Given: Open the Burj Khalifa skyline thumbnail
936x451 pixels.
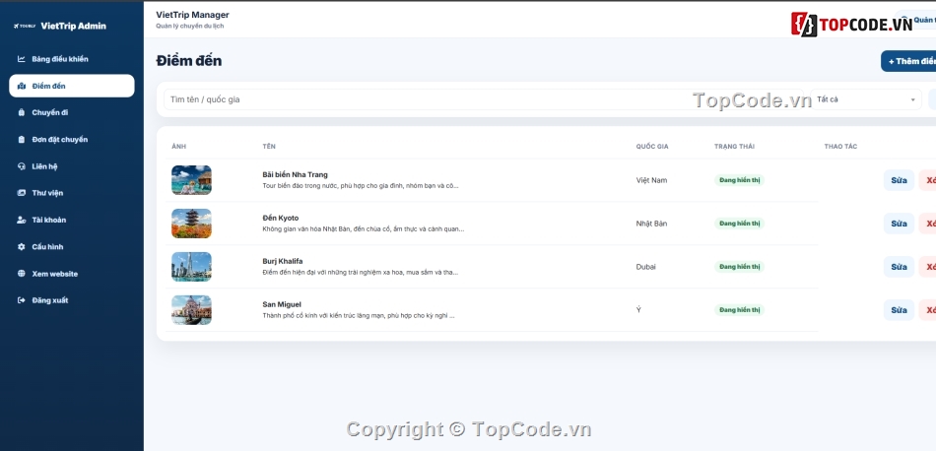Looking at the screenshot, I should click(x=191, y=267).
